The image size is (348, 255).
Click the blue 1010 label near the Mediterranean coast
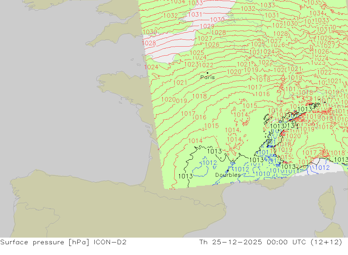[x=262, y=174]
